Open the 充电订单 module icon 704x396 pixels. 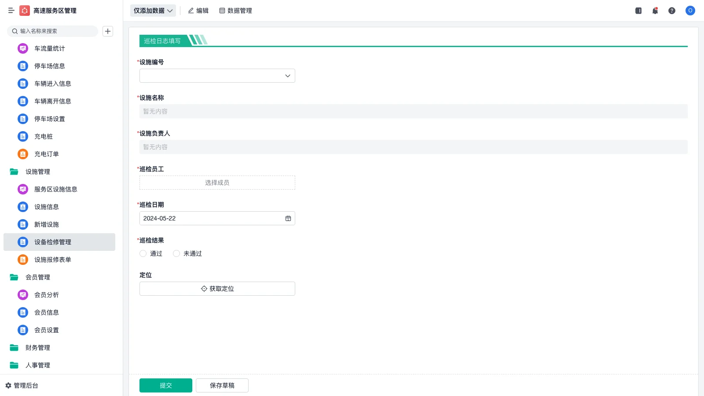[22, 154]
